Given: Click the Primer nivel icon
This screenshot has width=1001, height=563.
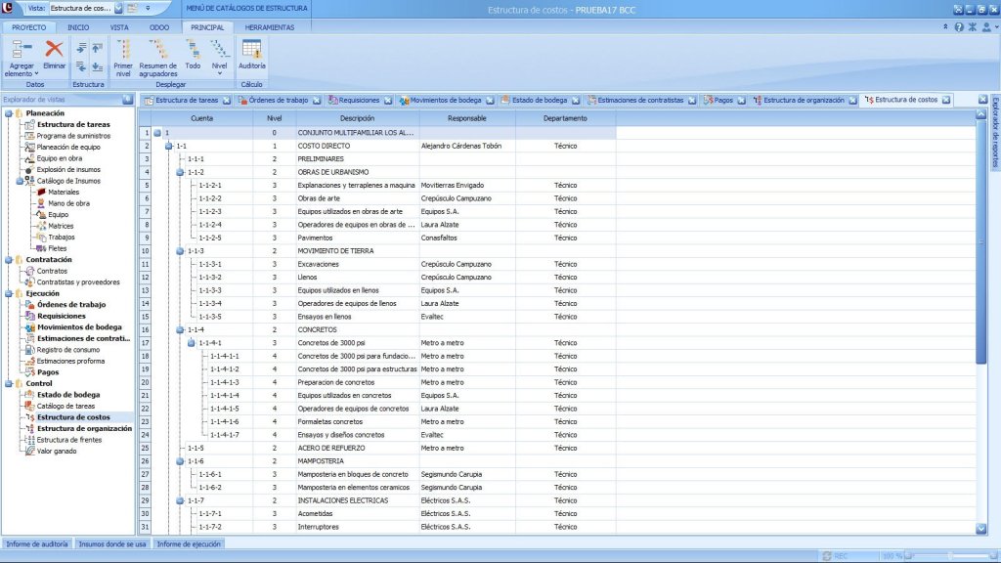Looking at the screenshot, I should point(123,49).
